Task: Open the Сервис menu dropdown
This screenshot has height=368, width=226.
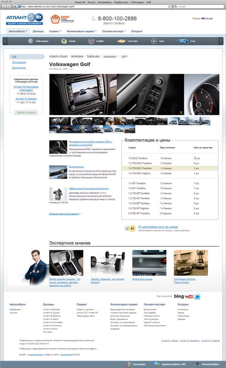Action: click(55, 31)
